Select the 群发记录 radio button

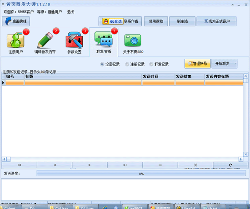[151, 64]
